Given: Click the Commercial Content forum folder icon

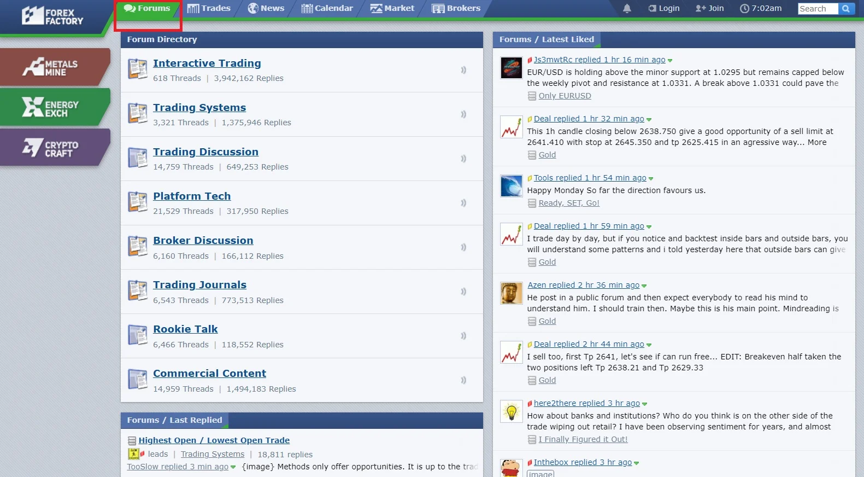Looking at the screenshot, I should click(138, 379).
